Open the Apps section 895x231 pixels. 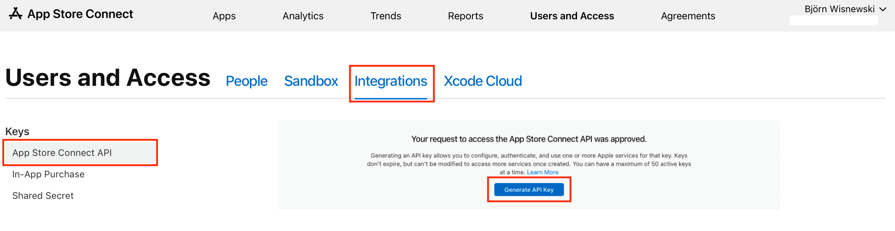[x=224, y=16]
